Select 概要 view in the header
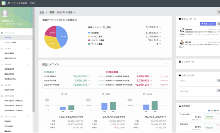Viewport: 220px width, 133px height. [52, 12]
